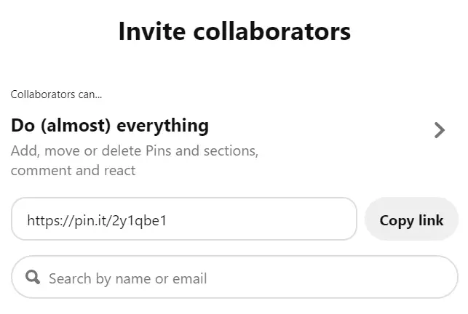This screenshot has width=468, height=314.
Task: Copy the board invite link
Action: click(411, 220)
